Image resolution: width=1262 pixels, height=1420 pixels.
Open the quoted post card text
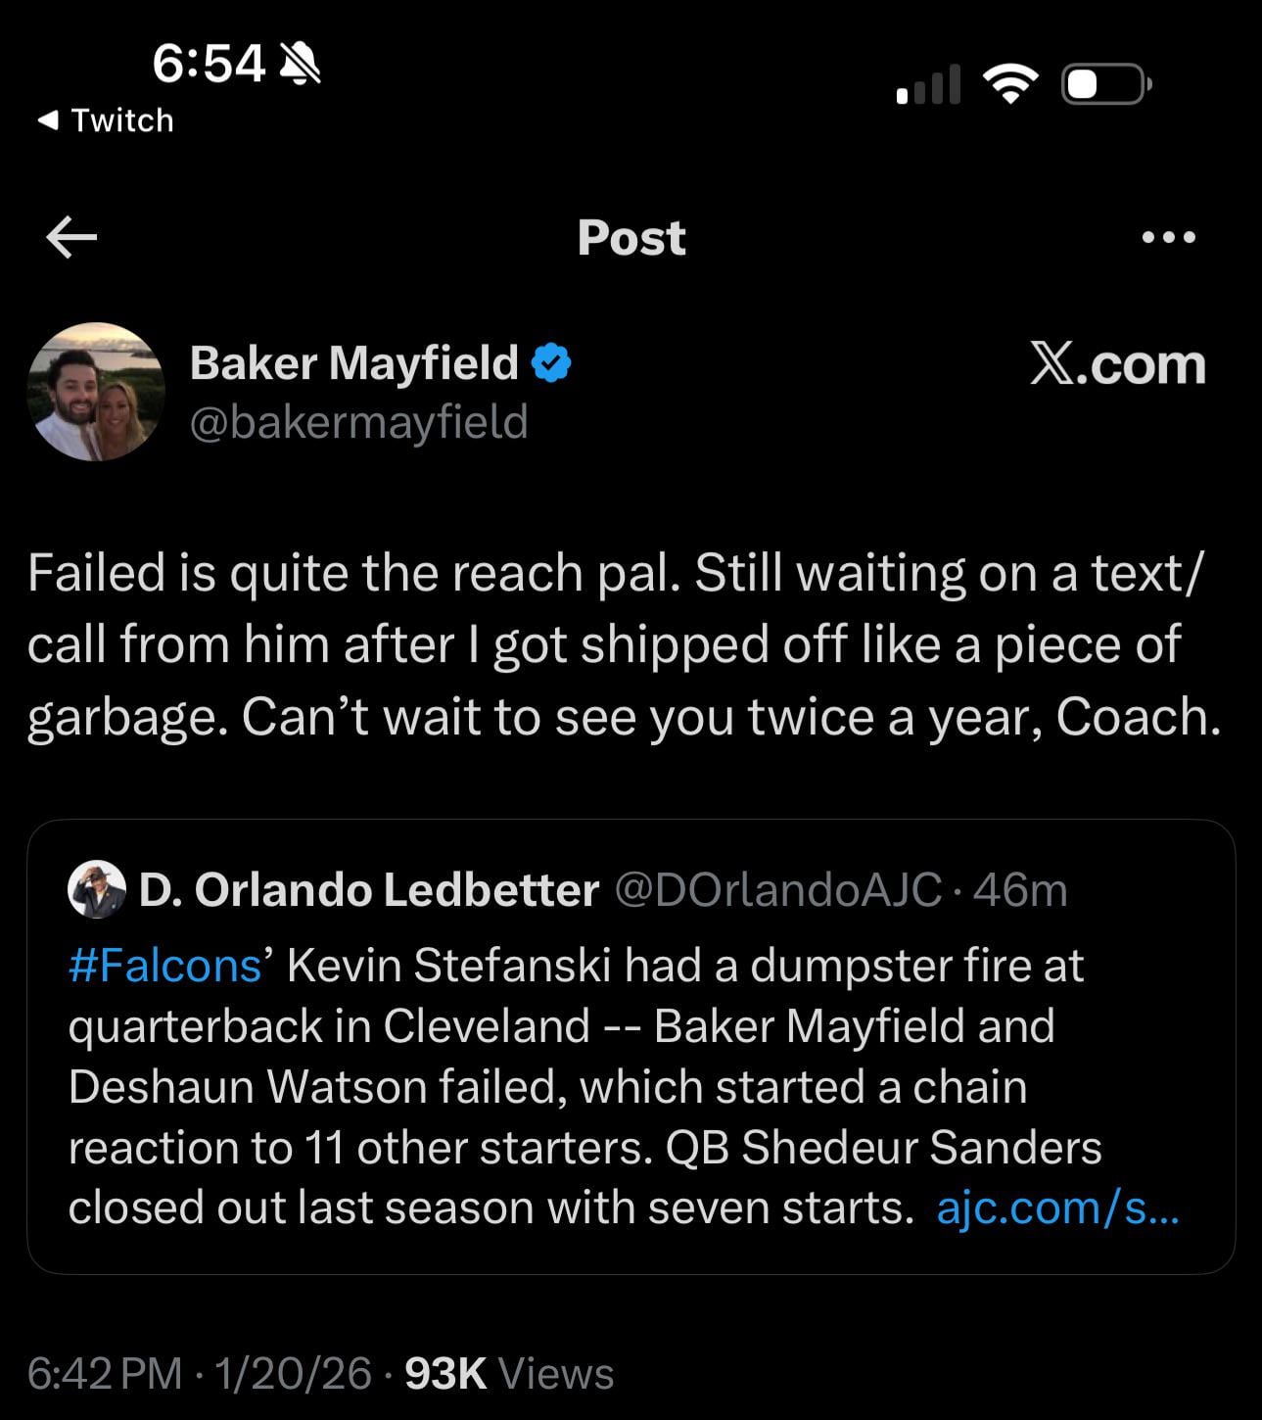[587, 1087]
